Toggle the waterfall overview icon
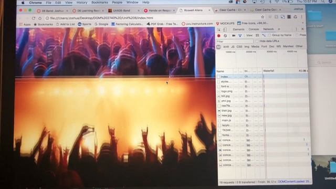 (264, 35)
